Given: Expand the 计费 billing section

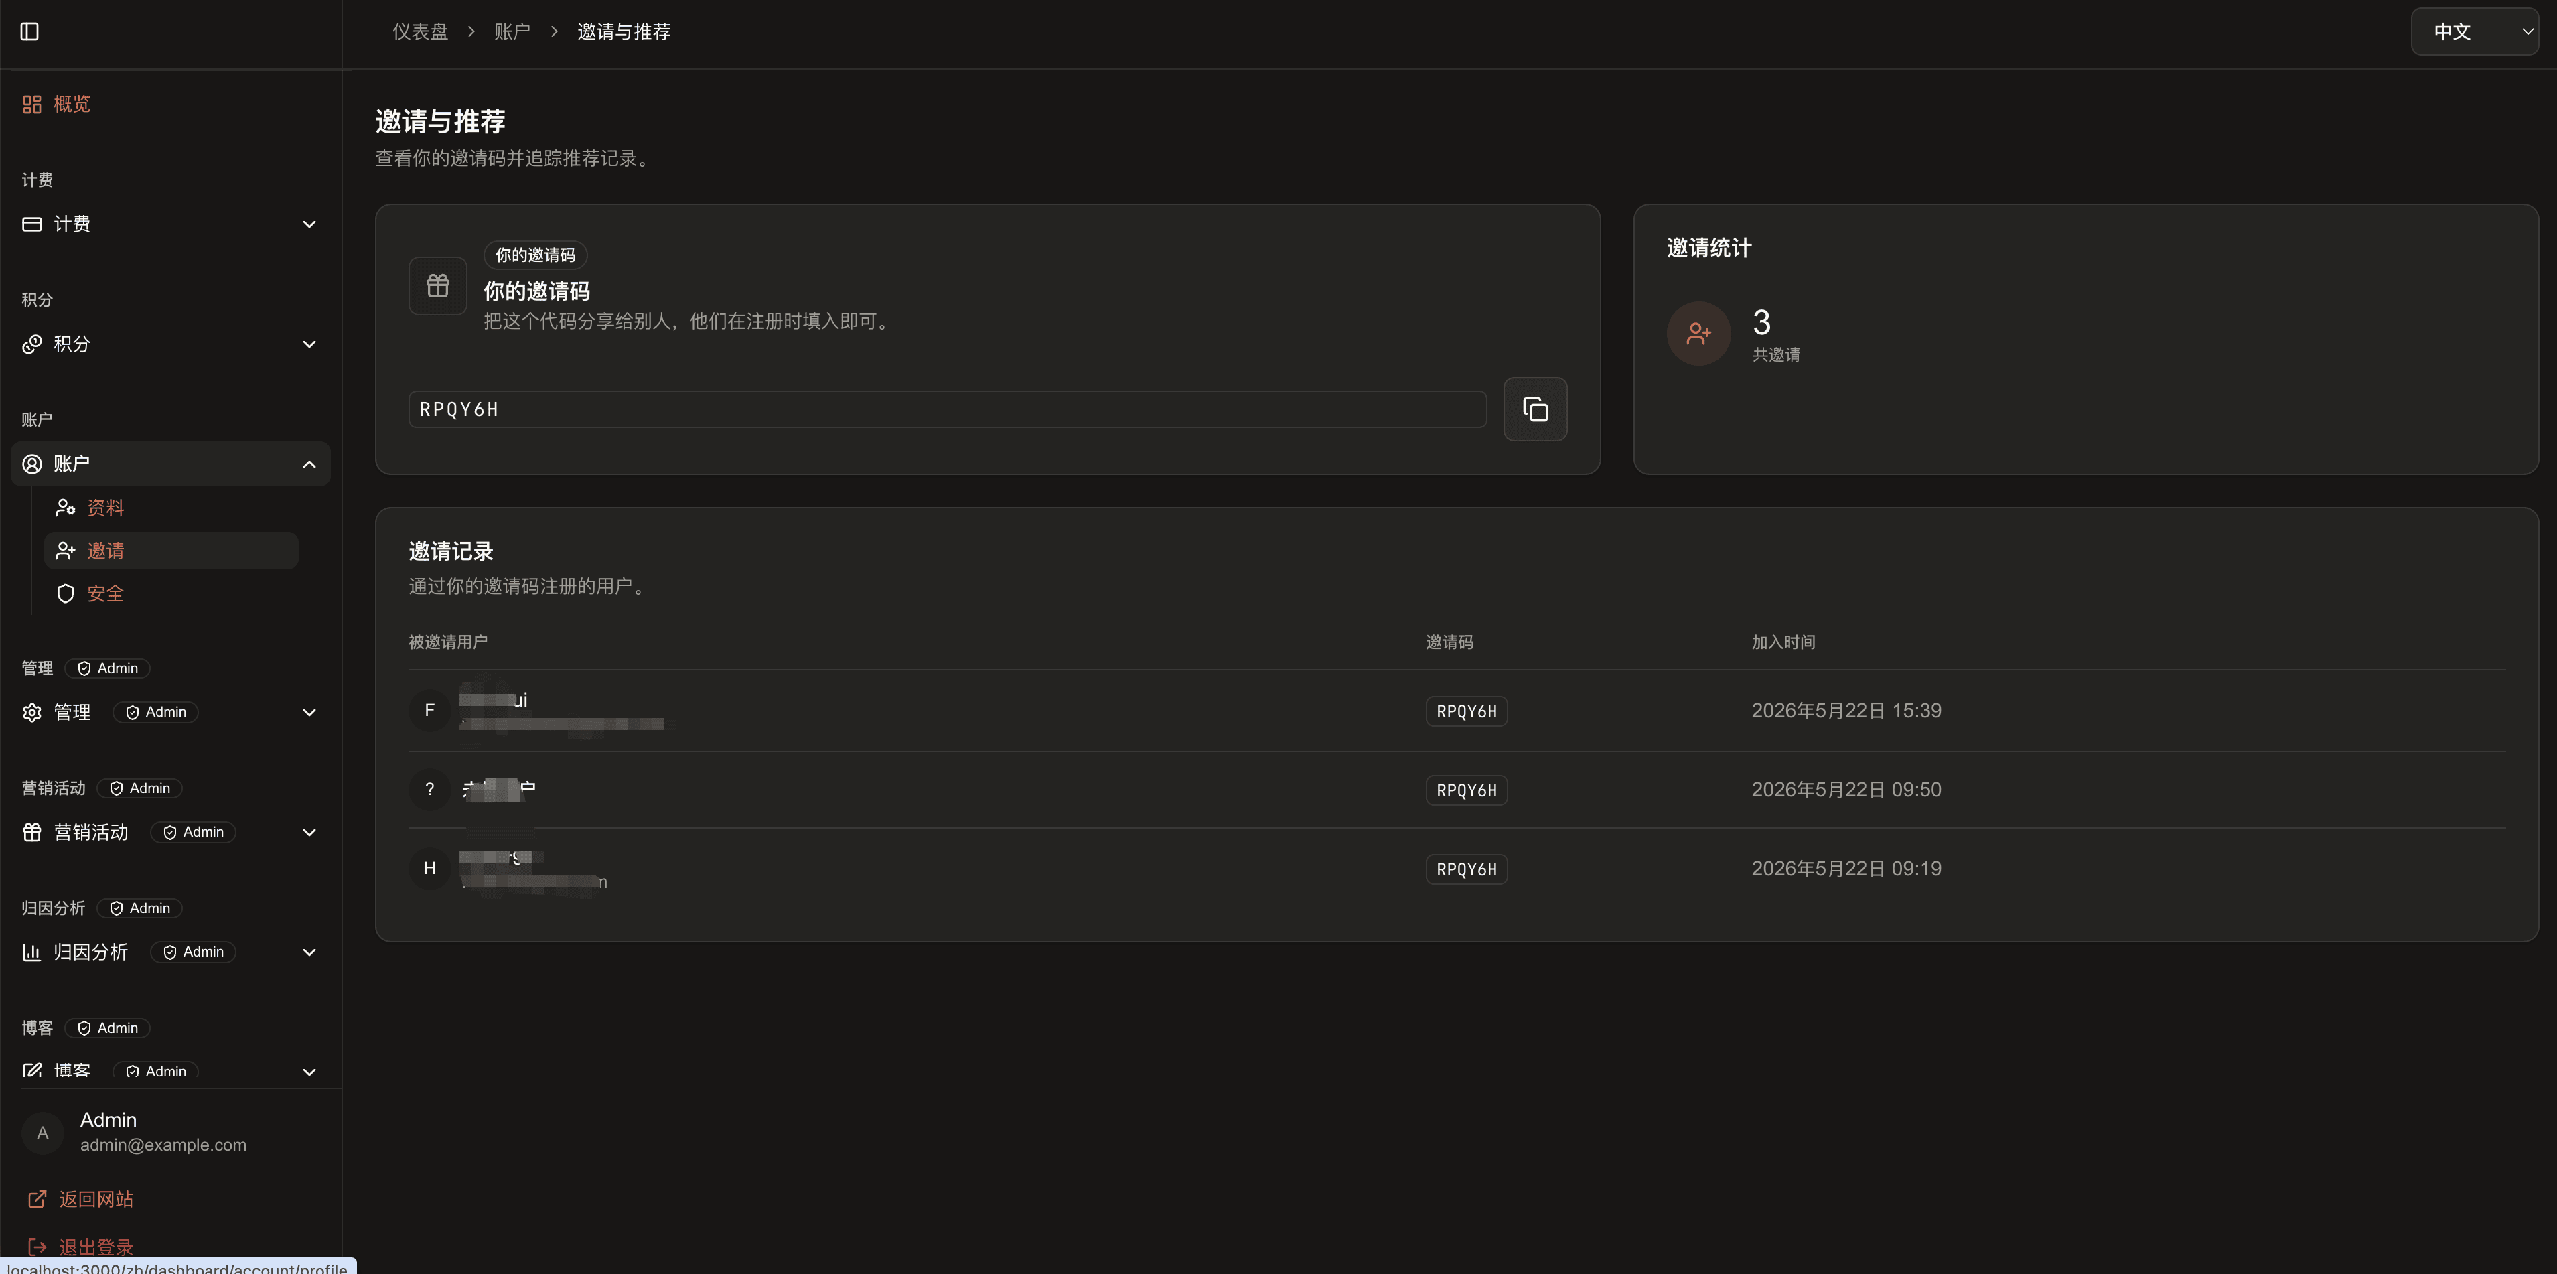Looking at the screenshot, I should pos(171,224).
